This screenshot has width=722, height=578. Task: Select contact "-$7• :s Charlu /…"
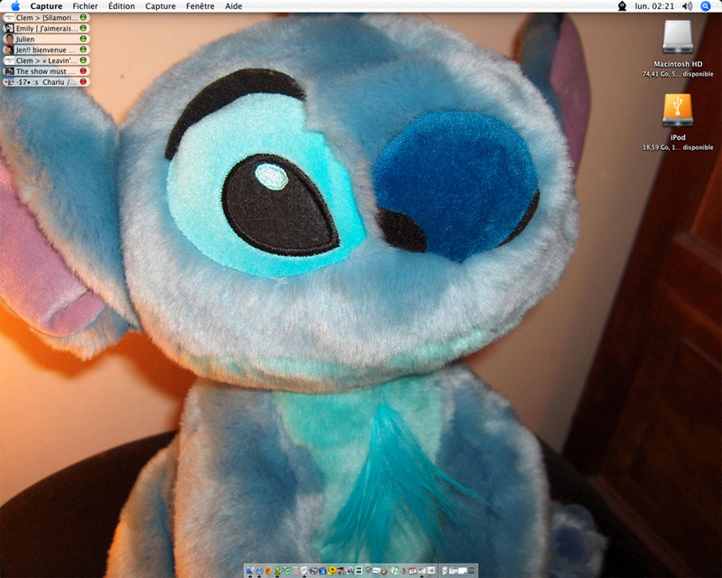pyautogui.click(x=46, y=81)
